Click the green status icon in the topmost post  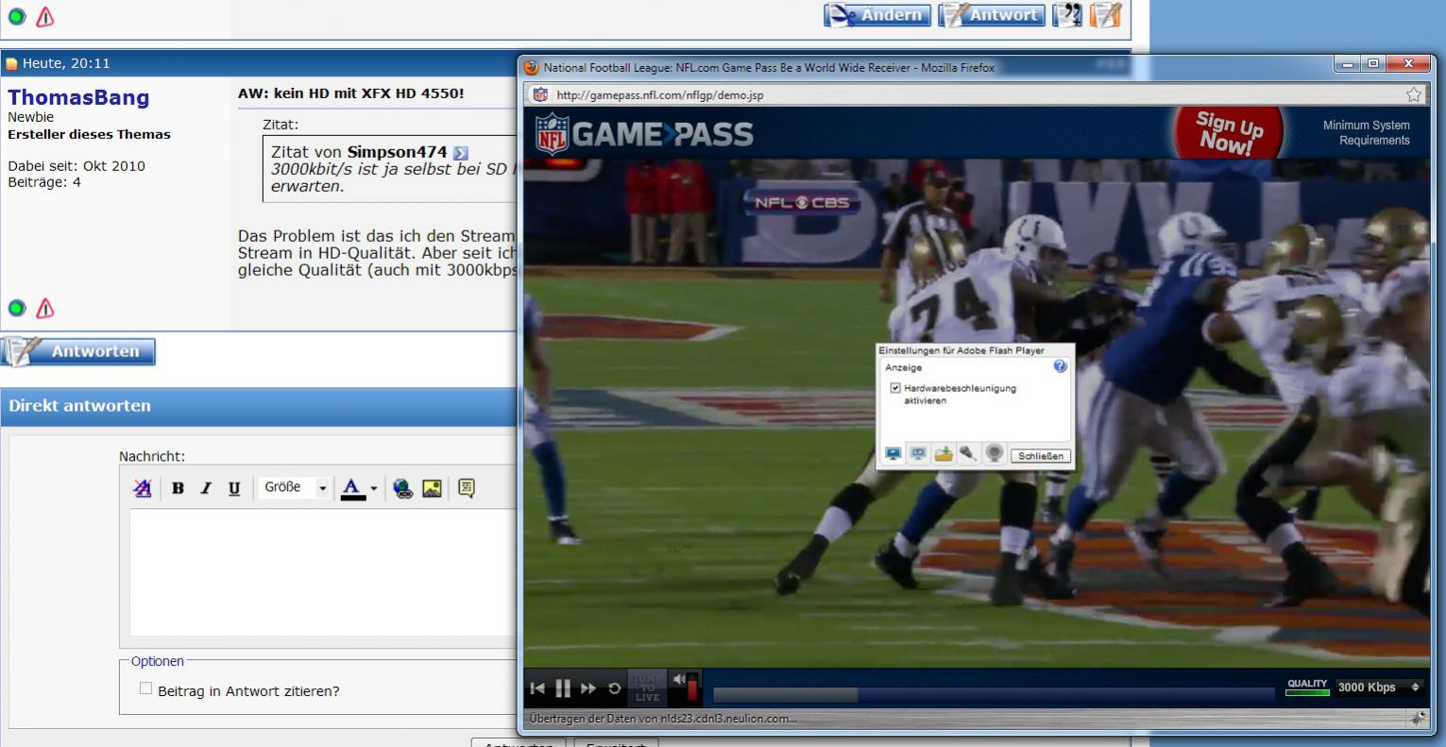click(x=17, y=16)
